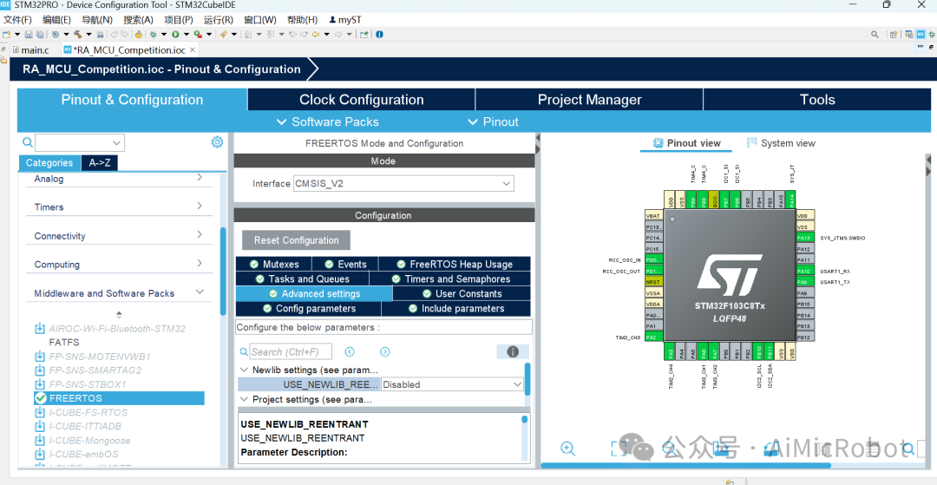Image resolution: width=937 pixels, height=485 pixels.
Task: Open the Tasks and Queues tab
Action: click(x=303, y=279)
